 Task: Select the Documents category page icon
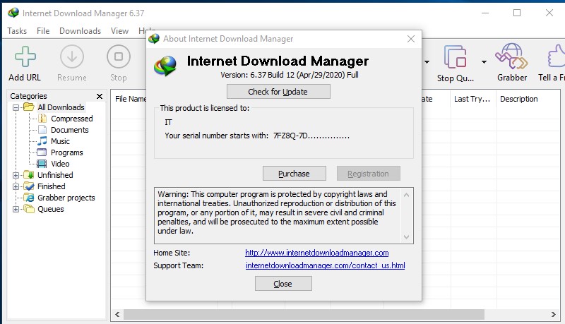42,130
